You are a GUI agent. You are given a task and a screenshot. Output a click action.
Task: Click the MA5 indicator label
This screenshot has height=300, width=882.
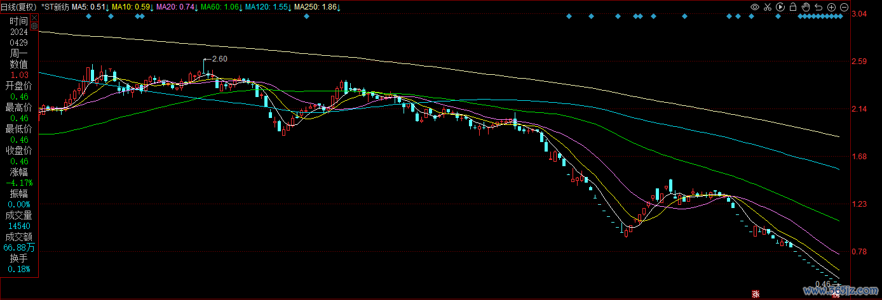click(x=89, y=7)
